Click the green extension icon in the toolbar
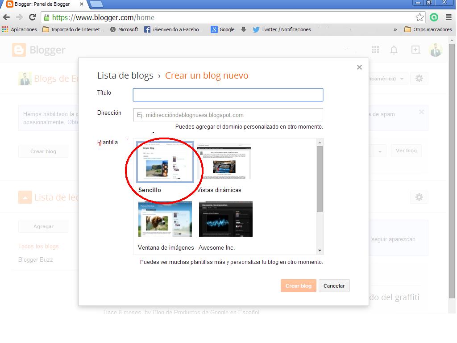This screenshot has height=343, width=457. (x=434, y=17)
